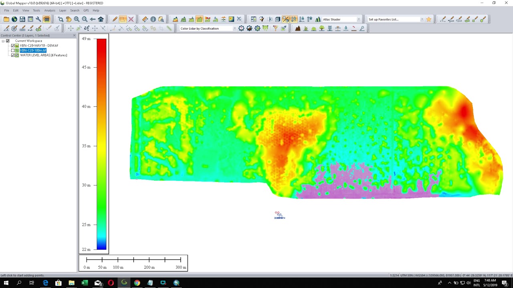Click the Zoom Out magnifier icon
Screen dimensions: 513x288
(x=85, y=19)
